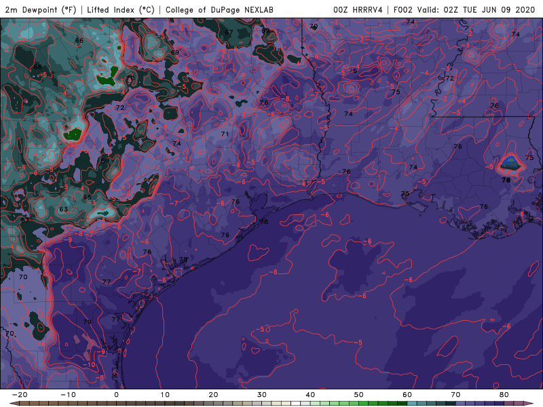Click the "F002 Valid: 02Z TUE JUN 09 2020" text
The image size is (543, 407).
click(464, 9)
